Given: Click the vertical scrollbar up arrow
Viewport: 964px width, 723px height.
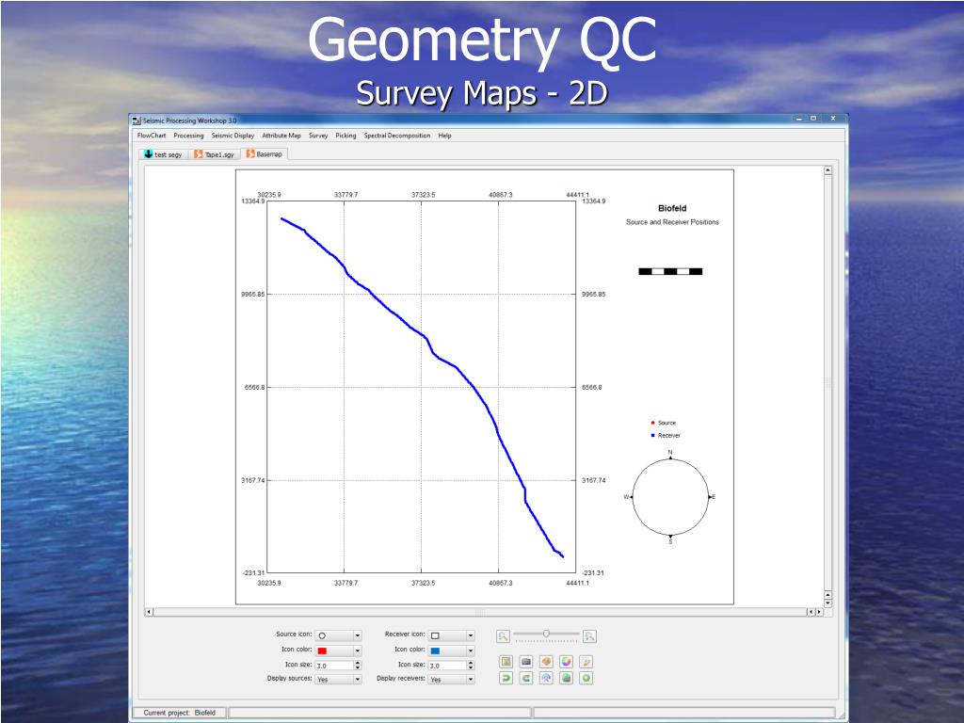Looking at the screenshot, I should (828, 170).
